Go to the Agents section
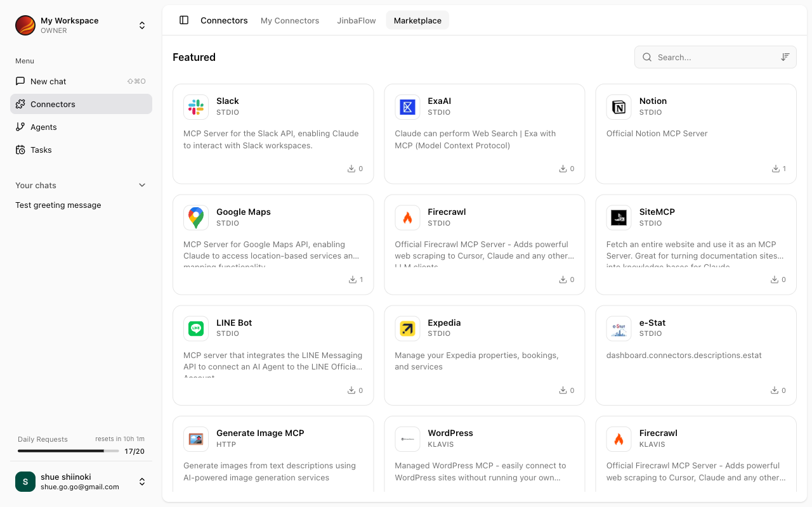The height and width of the screenshot is (507, 812). [x=43, y=127]
